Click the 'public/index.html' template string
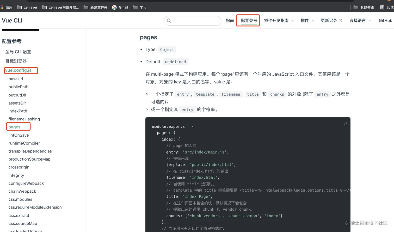Viewport: 394px width, 232px height. [211, 165]
